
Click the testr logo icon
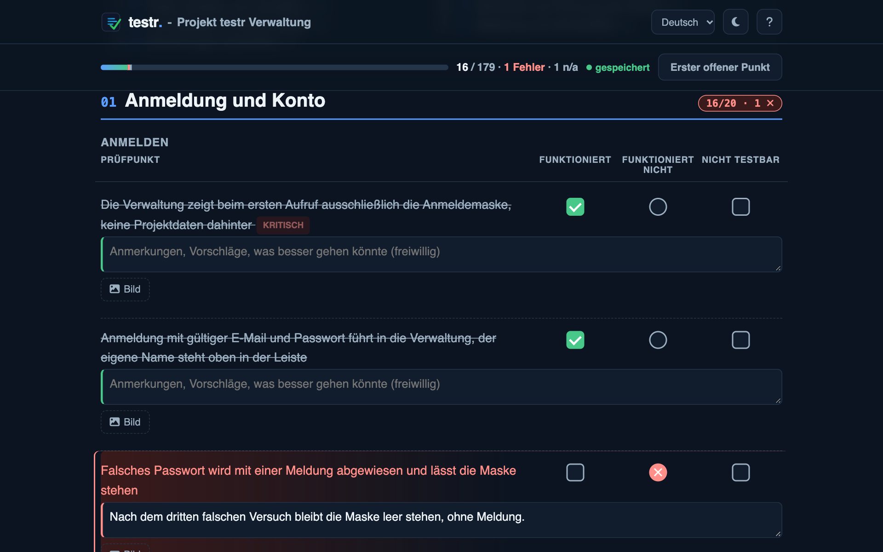point(111,22)
